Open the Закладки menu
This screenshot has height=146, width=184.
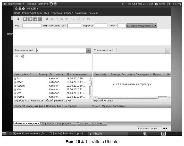coord(81,13)
